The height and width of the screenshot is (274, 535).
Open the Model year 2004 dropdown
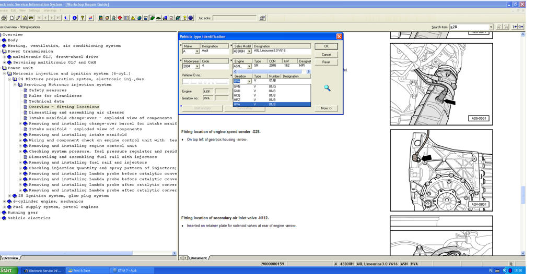click(x=197, y=66)
